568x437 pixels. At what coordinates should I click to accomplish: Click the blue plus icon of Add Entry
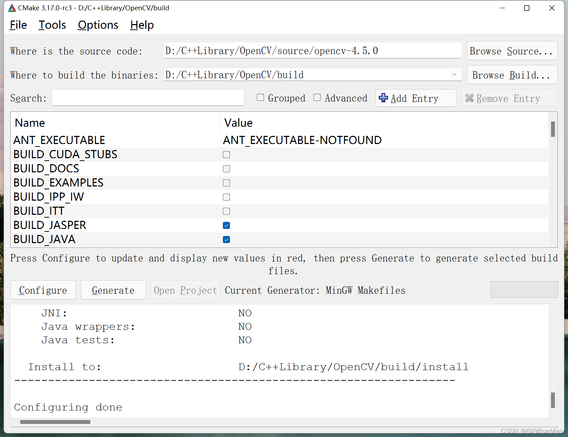pyautogui.click(x=383, y=98)
